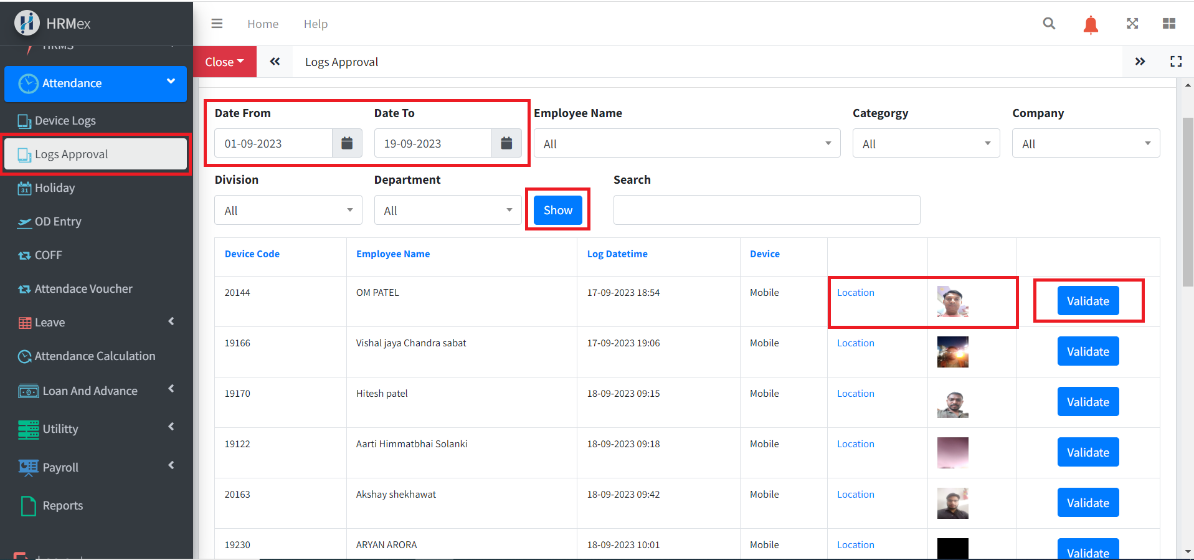This screenshot has height=560, width=1194.
Task: Open the Department dropdown
Action: pos(447,211)
